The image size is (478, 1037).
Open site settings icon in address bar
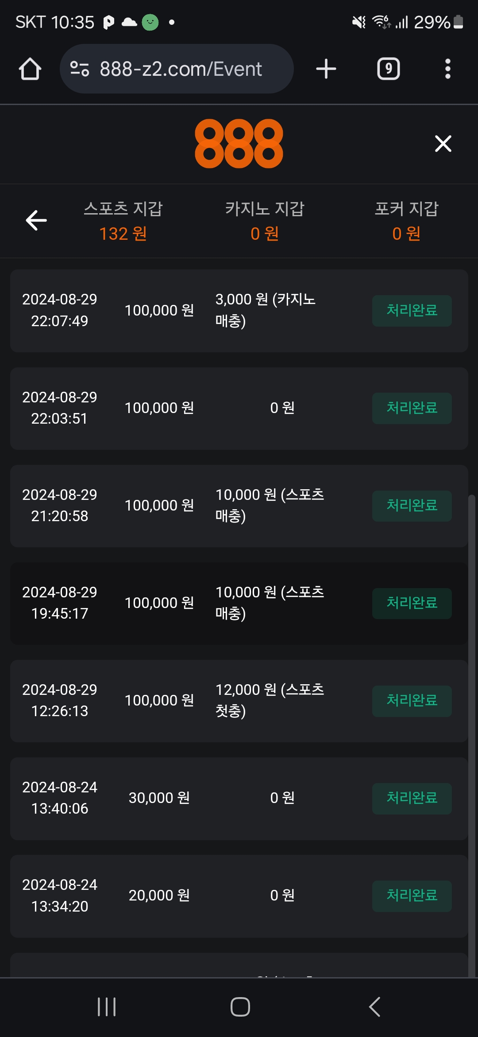click(80, 69)
